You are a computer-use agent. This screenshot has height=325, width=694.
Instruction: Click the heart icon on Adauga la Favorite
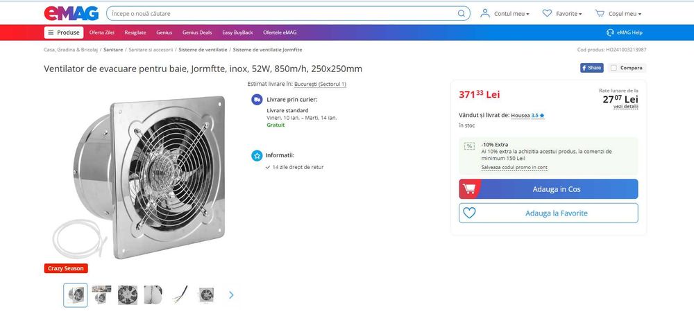(470, 213)
